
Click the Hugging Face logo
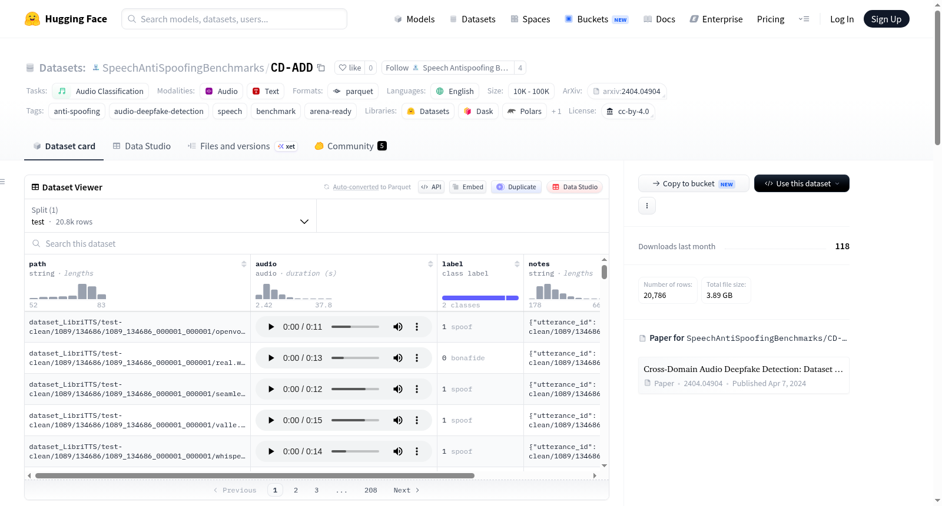tap(32, 19)
